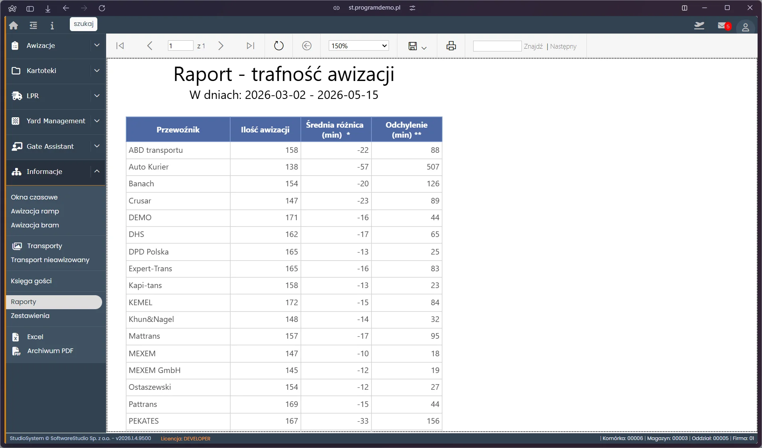The height and width of the screenshot is (448, 762).
Task: Open Awizacja ramp
Action: point(35,211)
